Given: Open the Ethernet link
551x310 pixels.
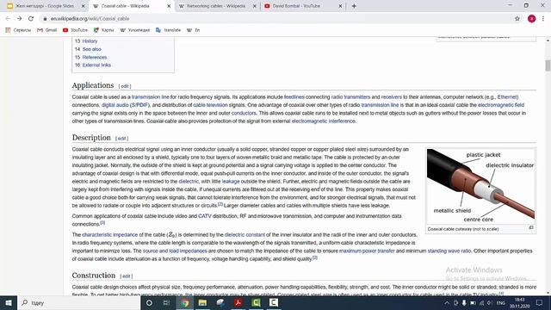Looking at the screenshot, I should click(507, 97).
